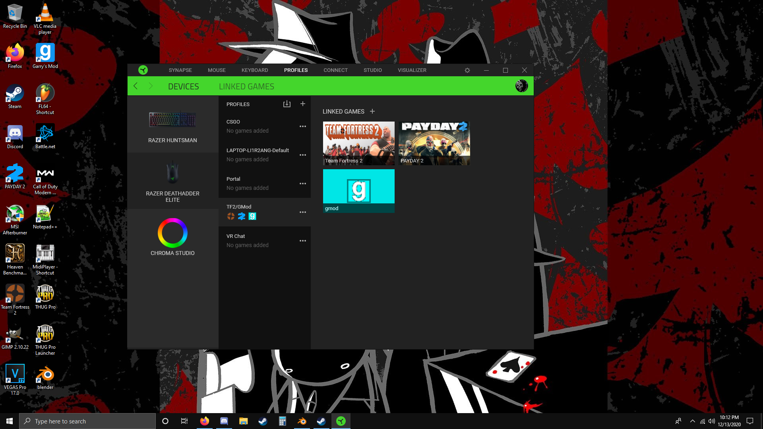Open the user account avatar
This screenshot has width=763, height=429.
tap(521, 86)
